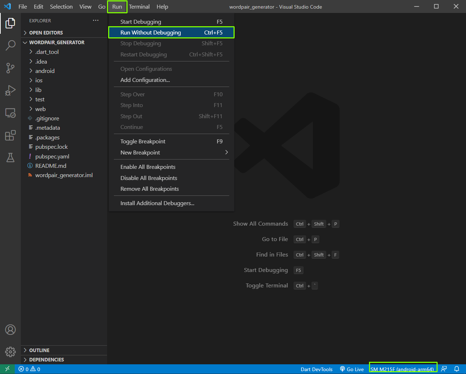Viewport: 466px width, 374px height.
Task: Open Dart DevTools from status bar
Action: tap(317, 369)
